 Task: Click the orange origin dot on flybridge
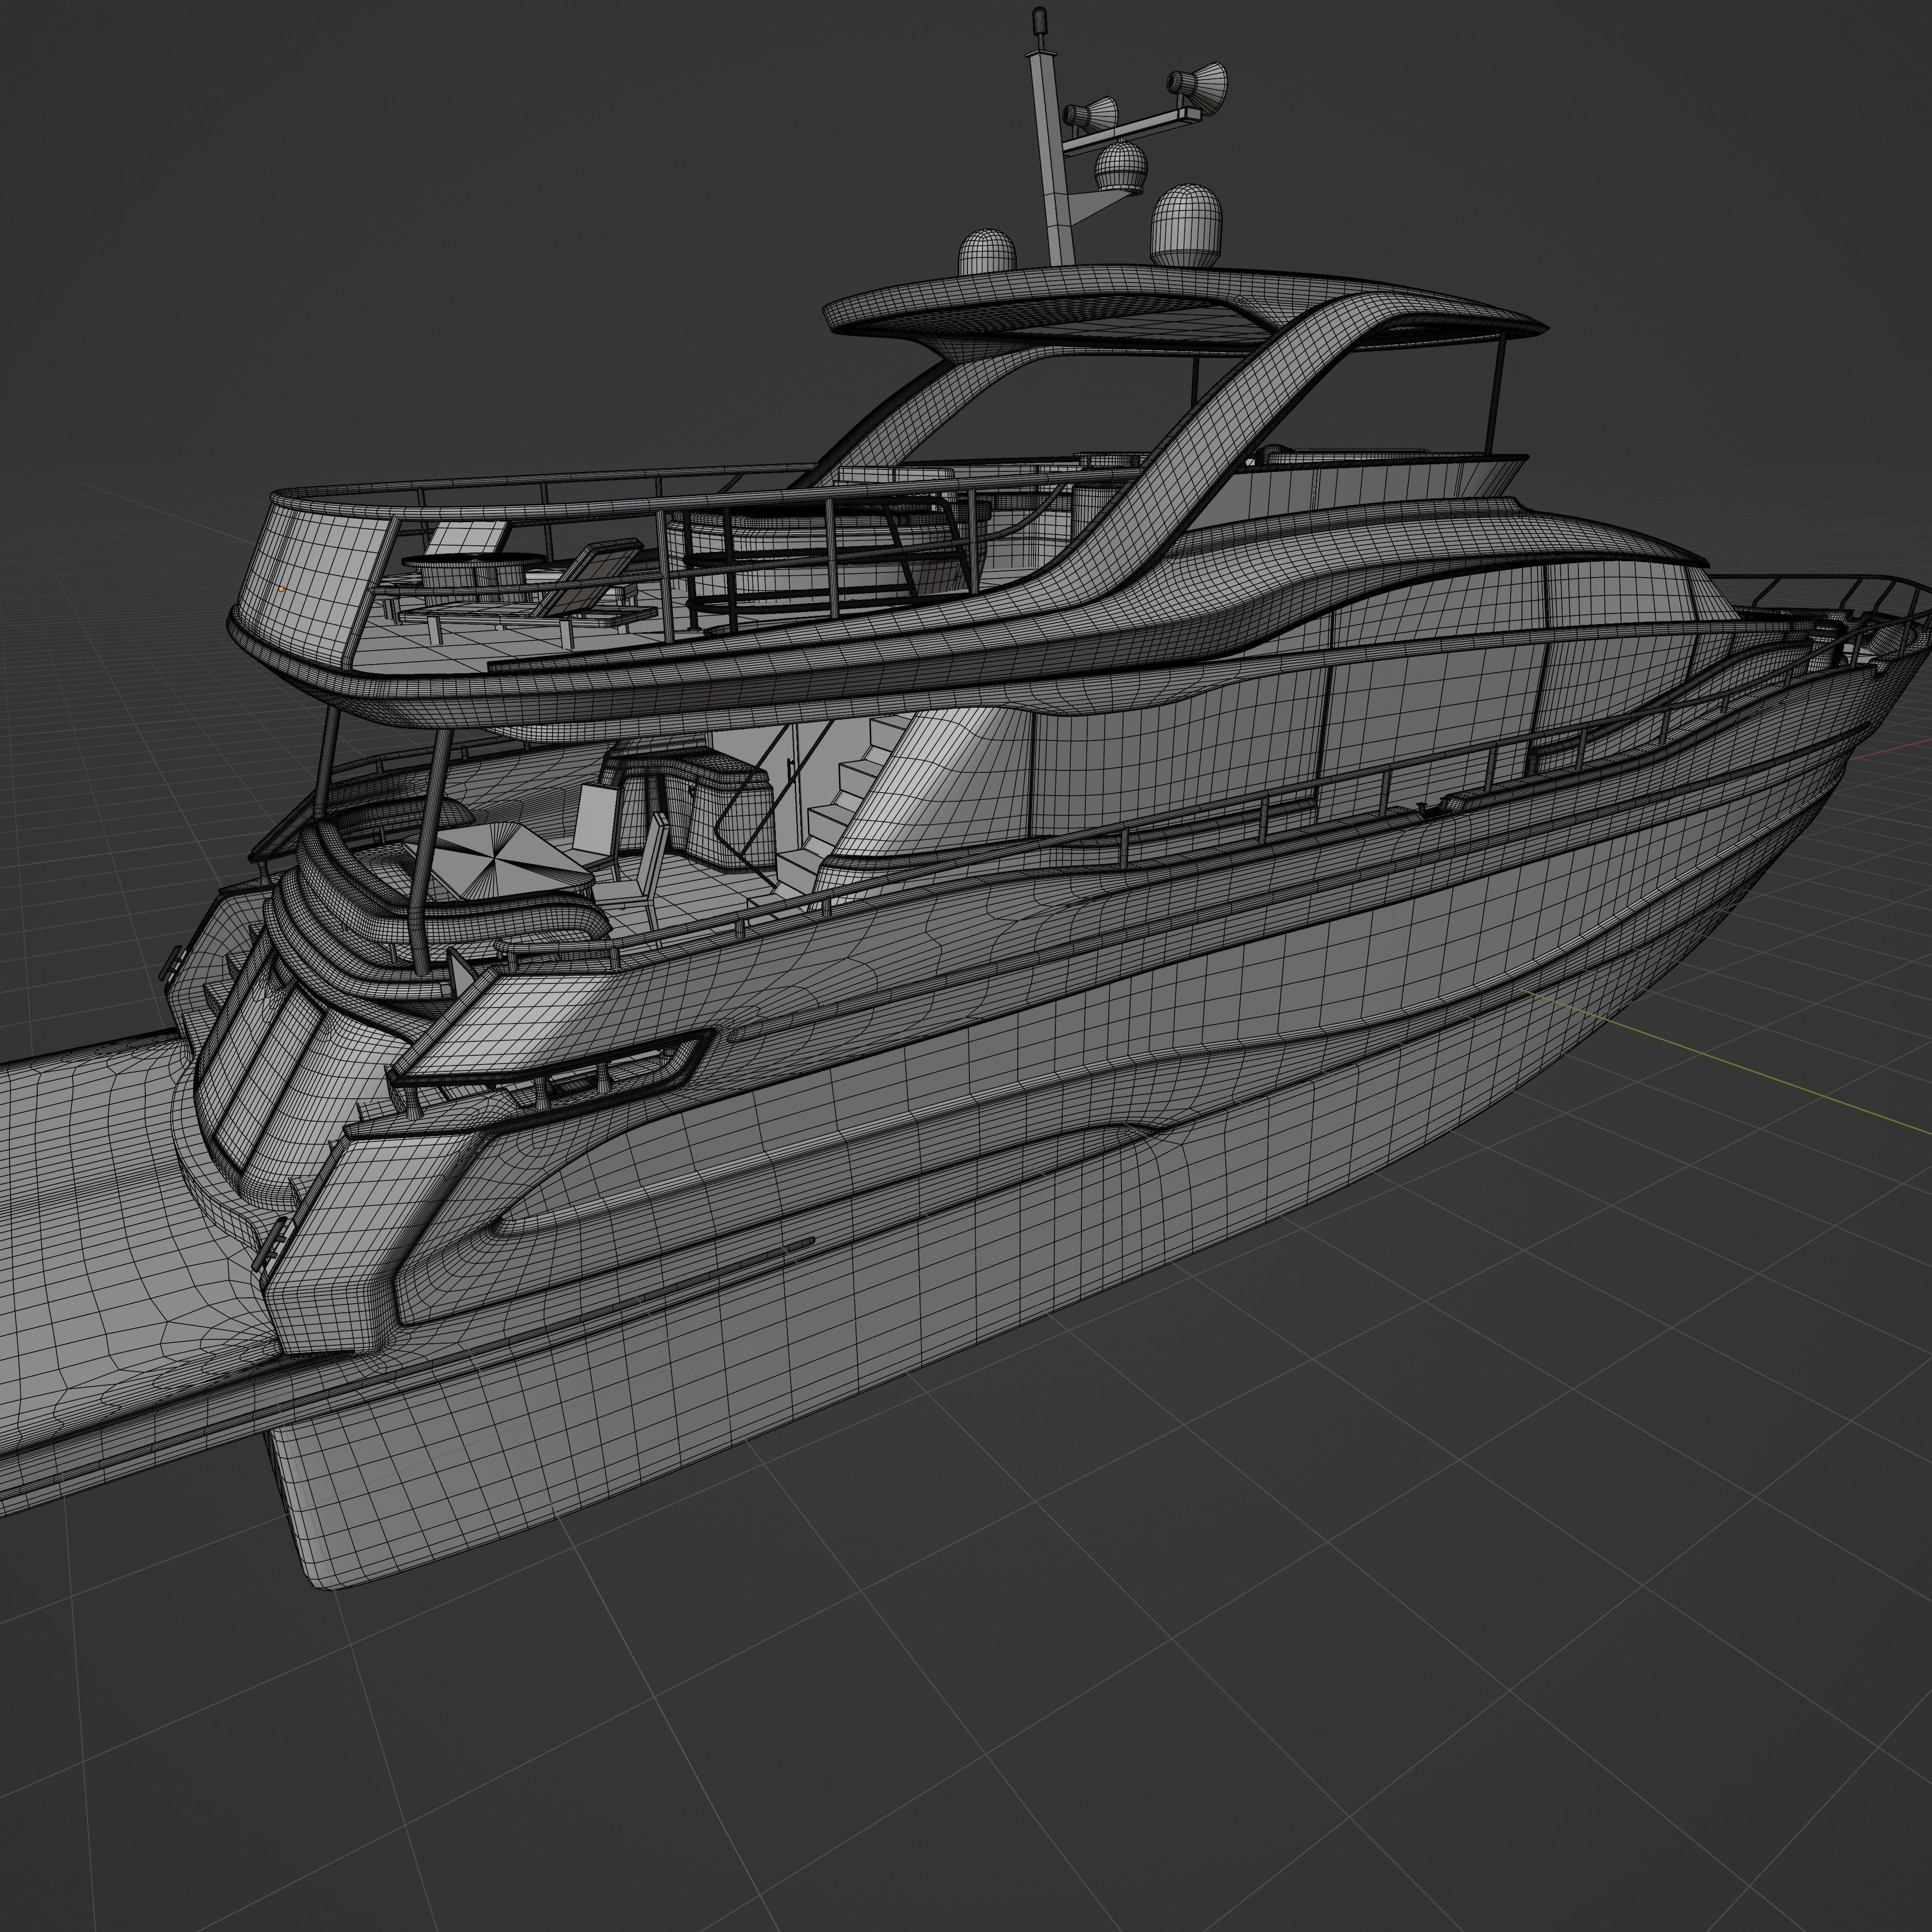[x=282, y=589]
